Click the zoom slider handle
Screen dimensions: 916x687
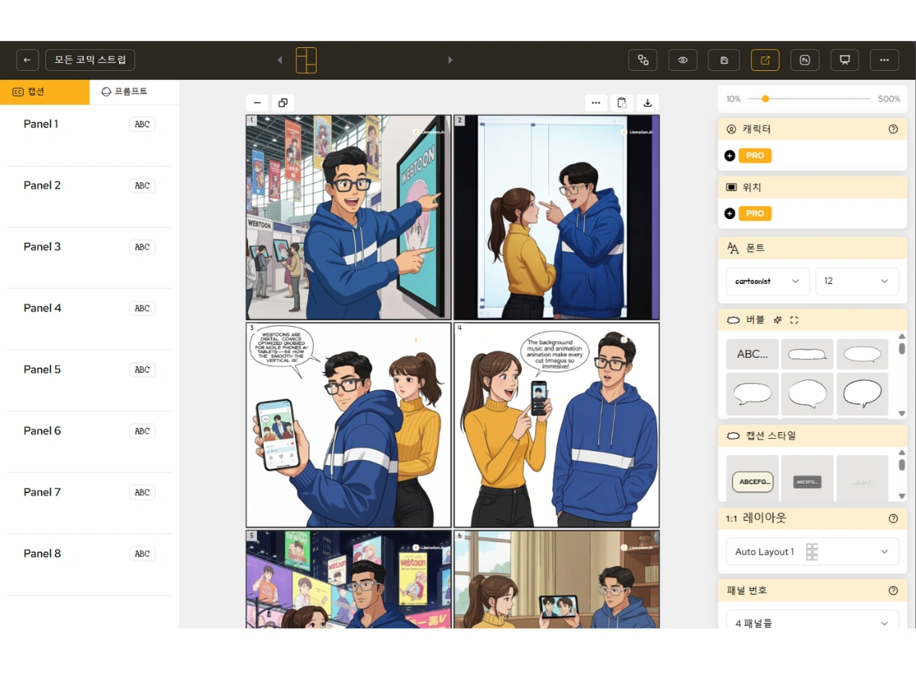tap(765, 98)
